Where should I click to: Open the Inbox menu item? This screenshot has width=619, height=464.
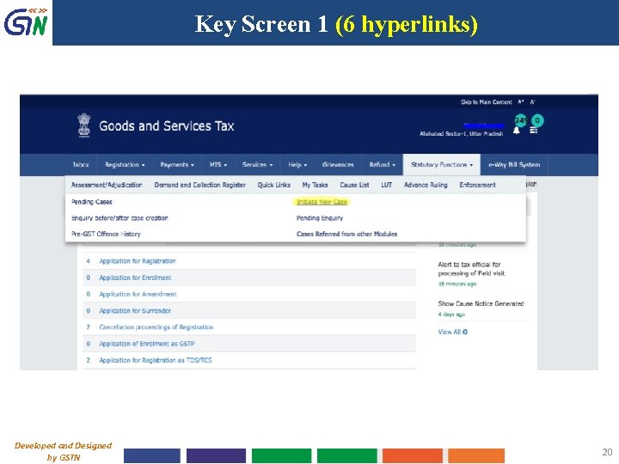coord(81,164)
